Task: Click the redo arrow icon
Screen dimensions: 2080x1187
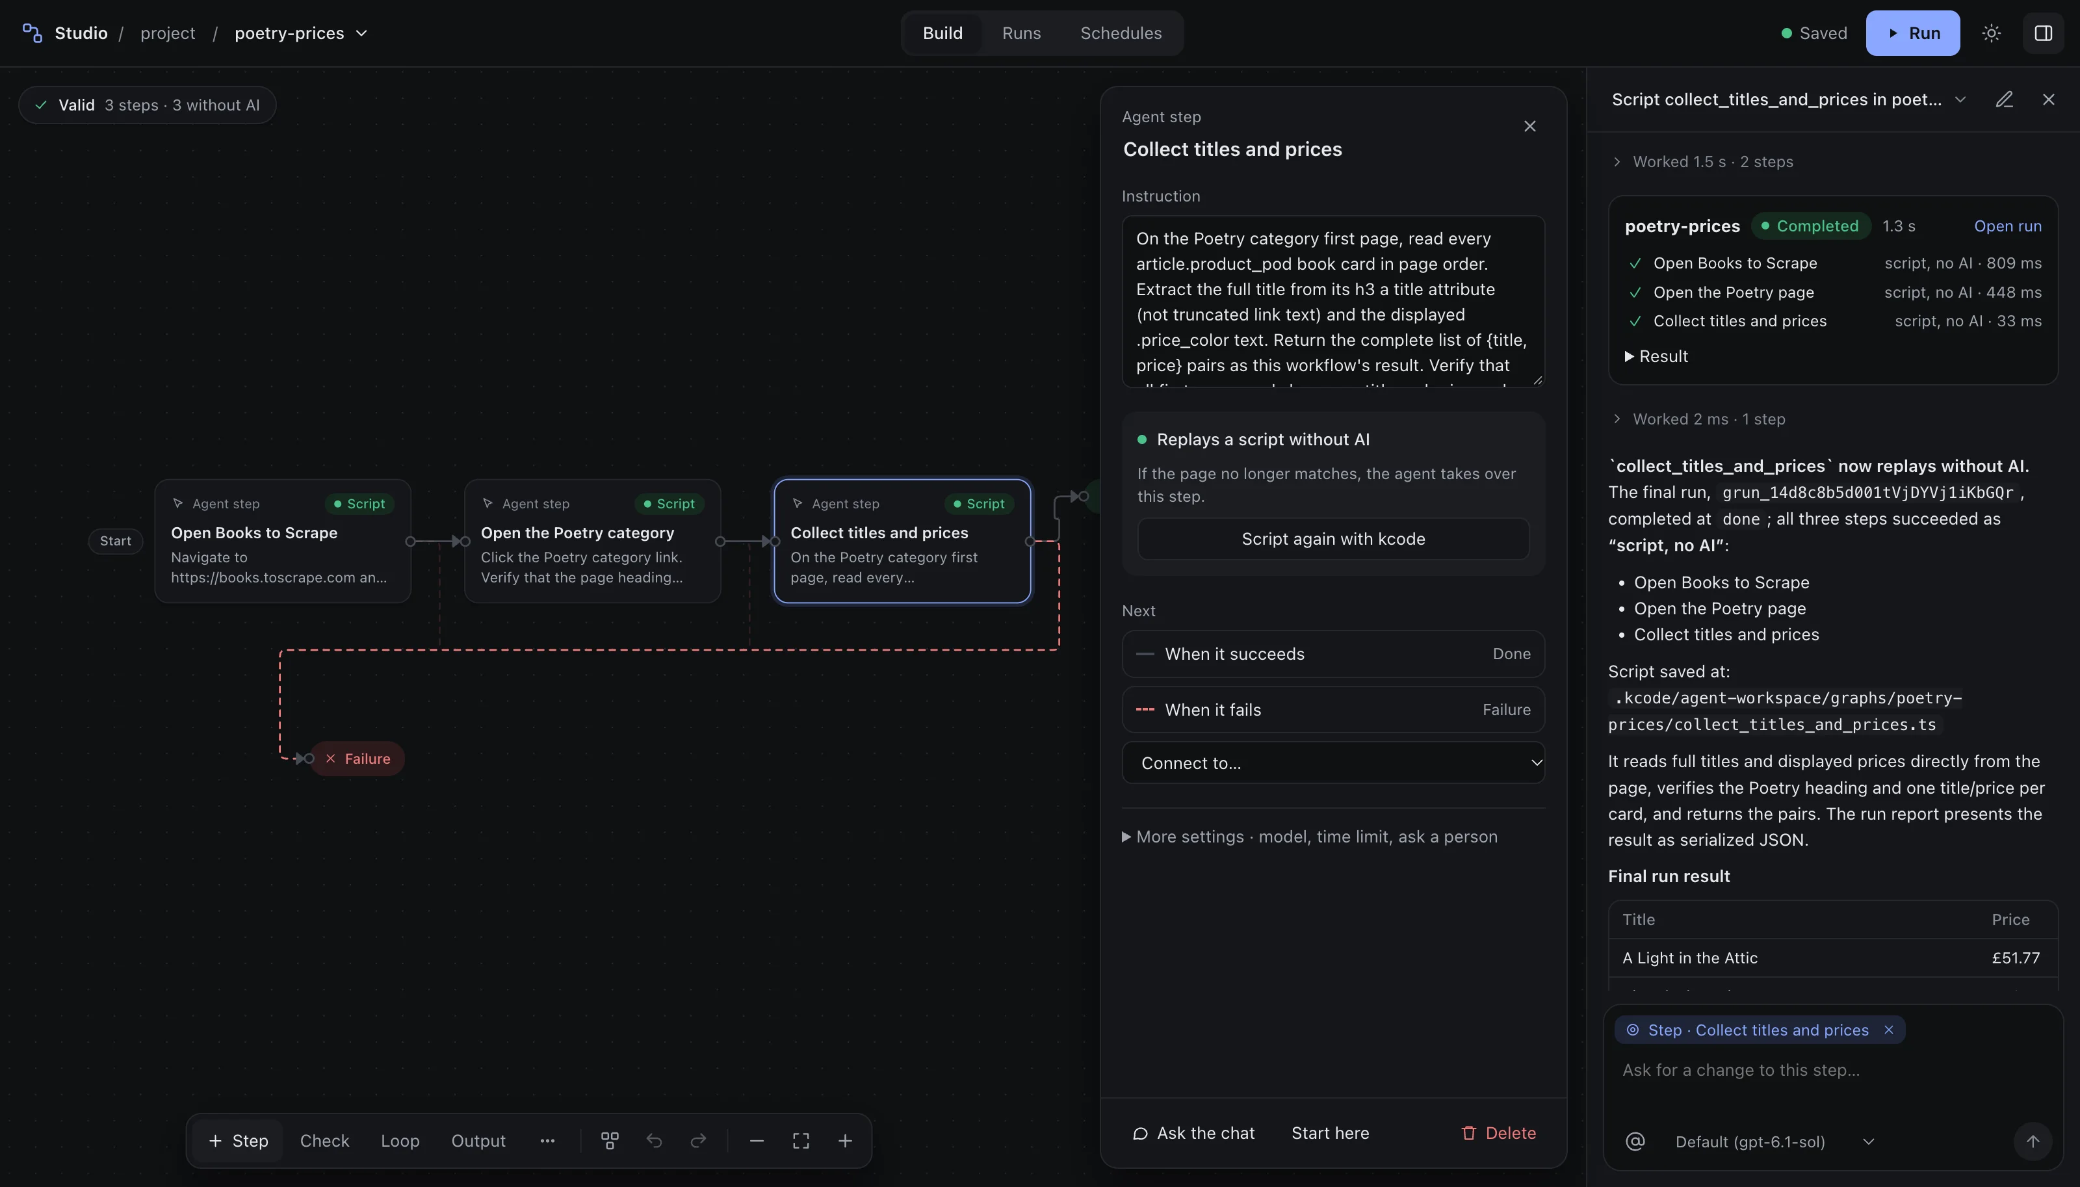Action: pos(699,1141)
